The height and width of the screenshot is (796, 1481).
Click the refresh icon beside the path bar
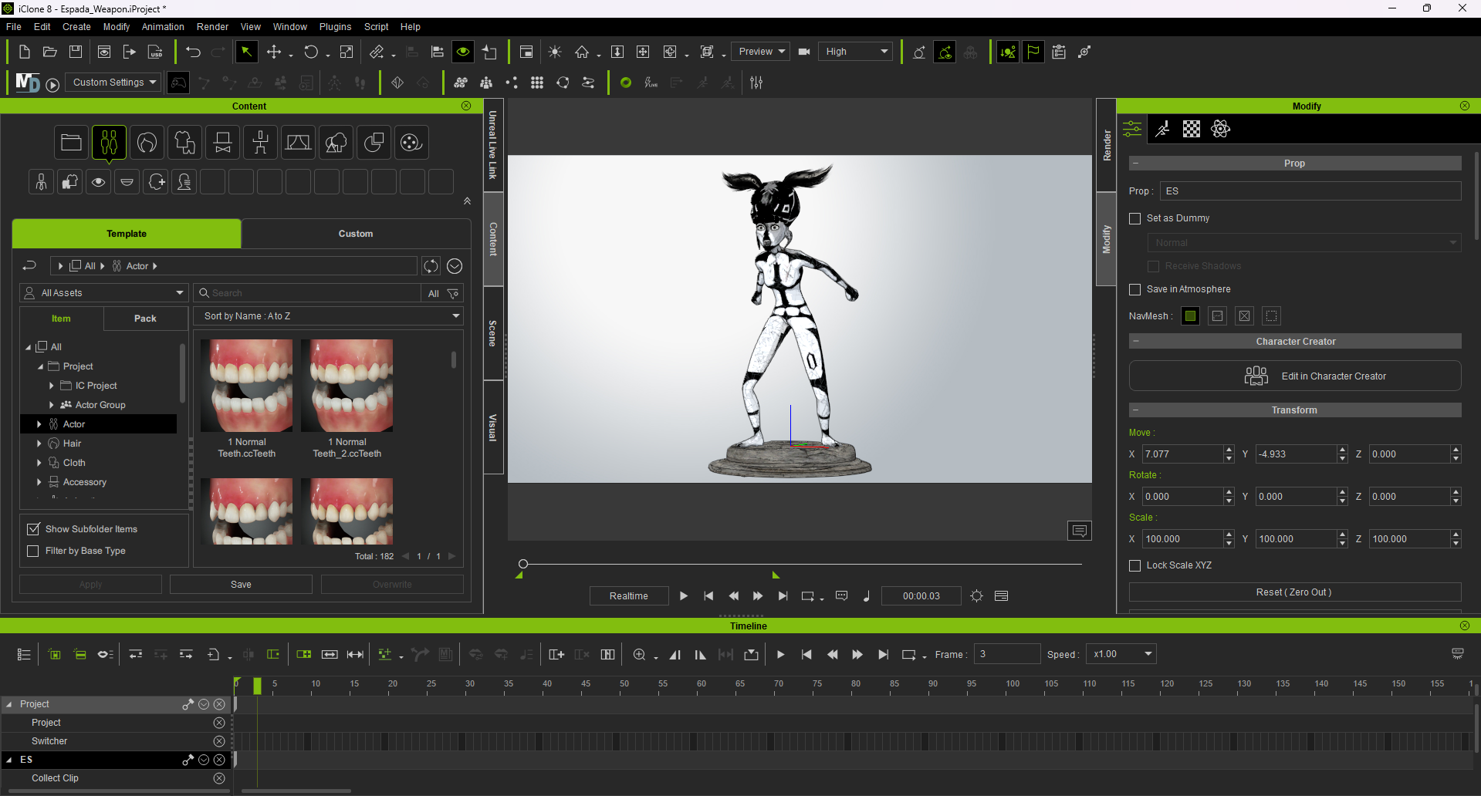click(431, 266)
